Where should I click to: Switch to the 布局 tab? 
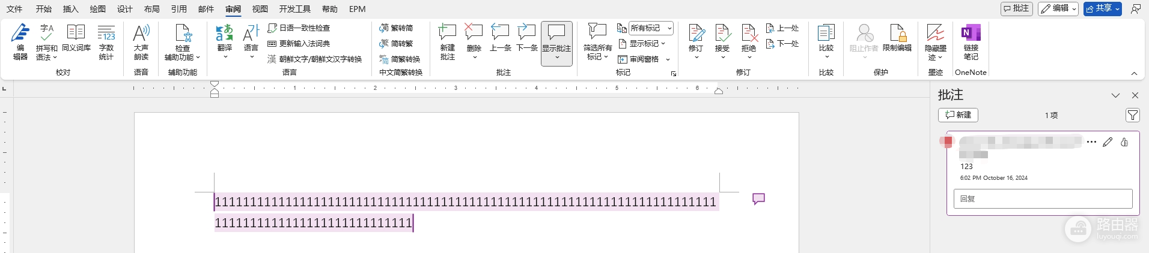coord(152,9)
